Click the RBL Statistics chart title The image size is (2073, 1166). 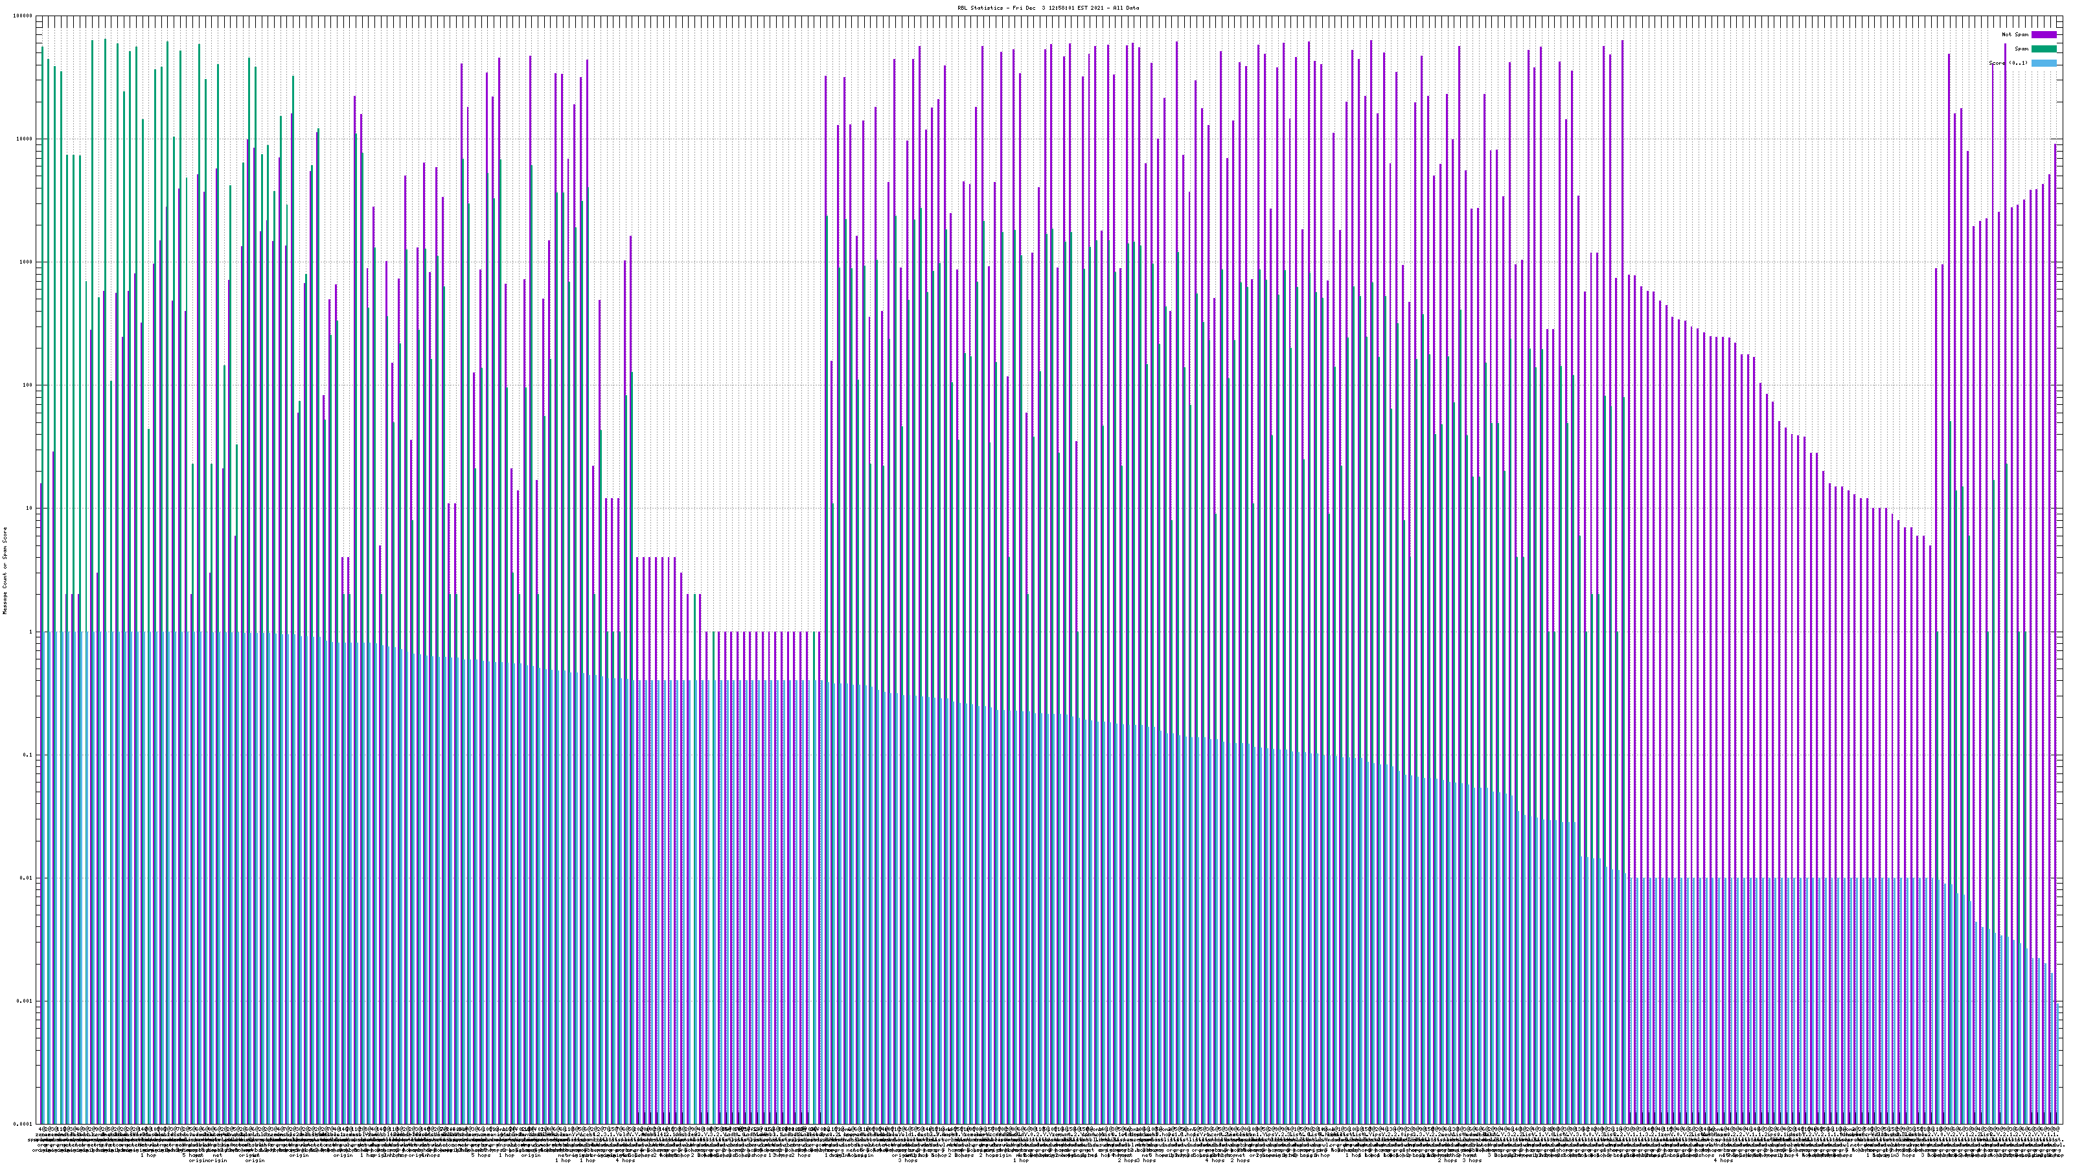pyautogui.click(x=1048, y=8)
